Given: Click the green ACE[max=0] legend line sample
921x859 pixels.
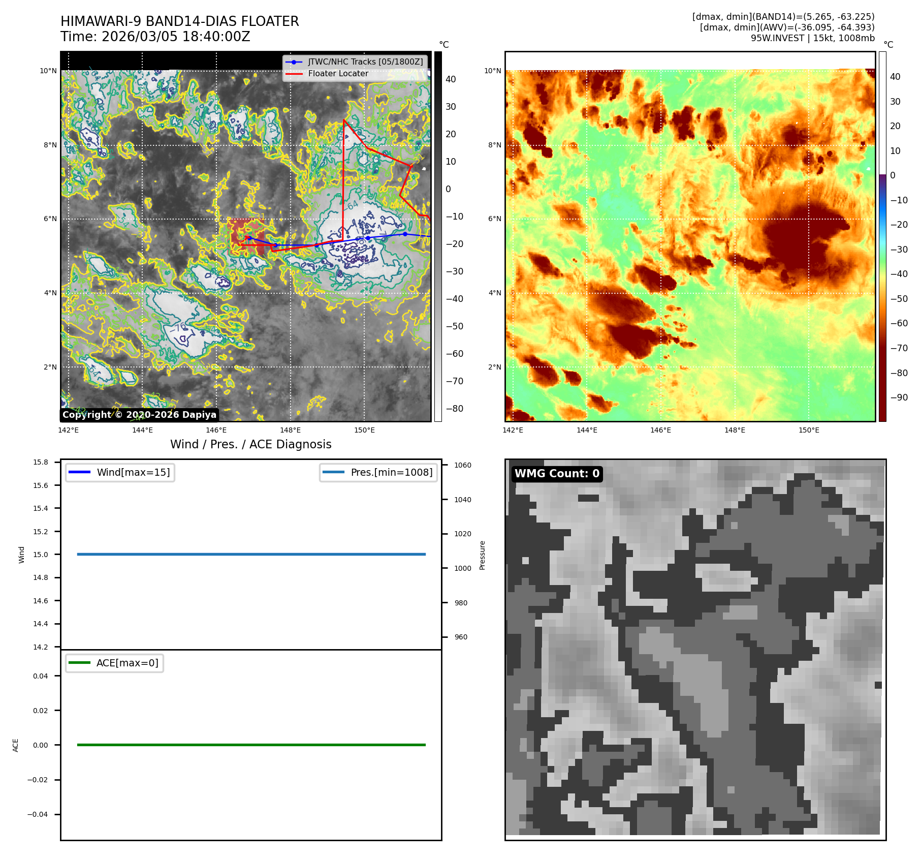Looking at the screenshot, I should point(79,663).
